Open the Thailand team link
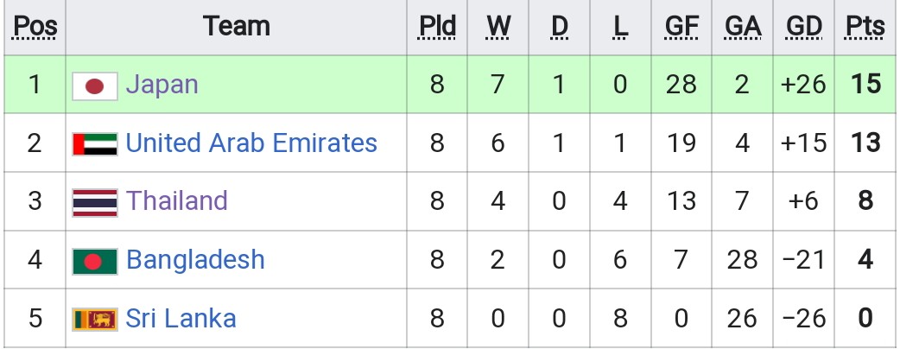 (x=176, y=201)
